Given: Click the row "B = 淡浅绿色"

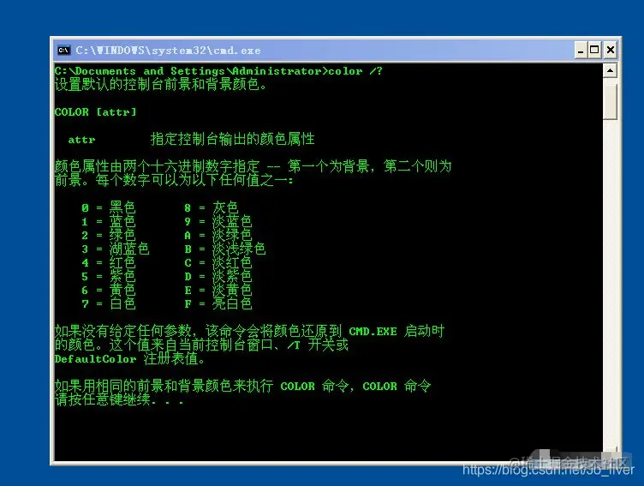Looking at the screenshot, I should click(x=224, y=249).
